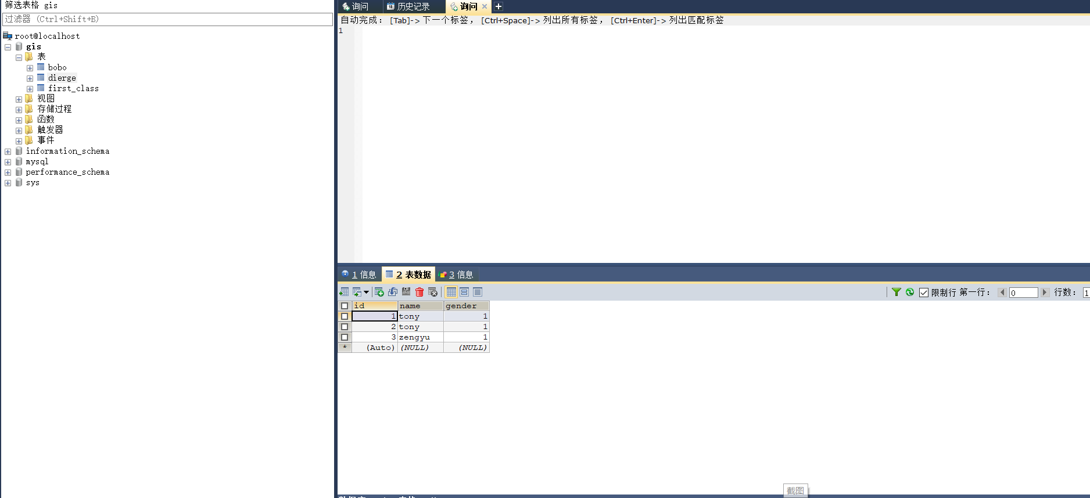
Task: Duplicate the current row with the duplicate icon
Action: [393, 292]
